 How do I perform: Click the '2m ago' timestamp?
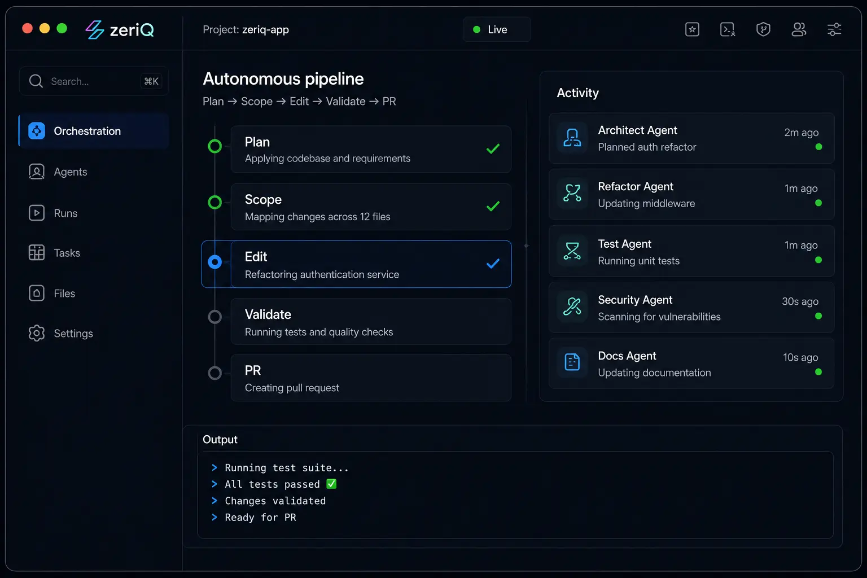coord(801,133)
